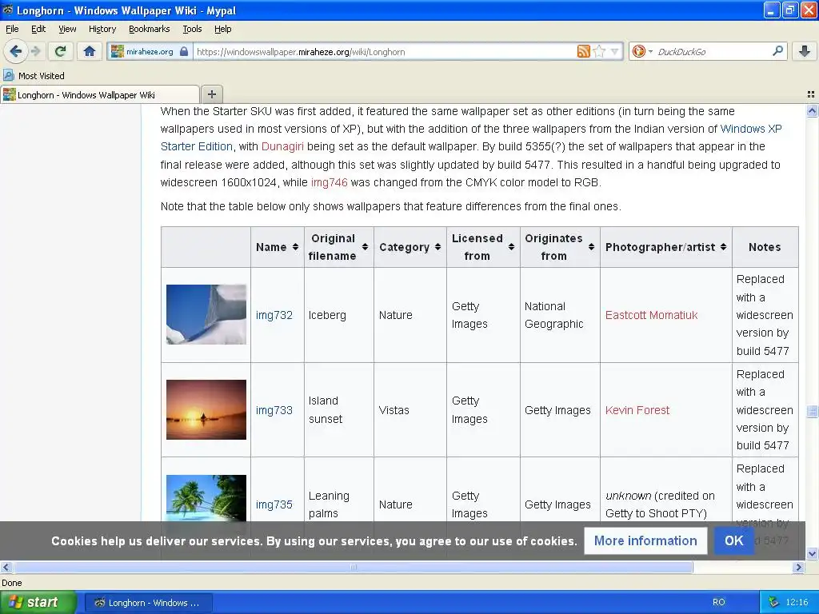Click the system tray icon near clock
Screen dimensions: 819x614
773,602
